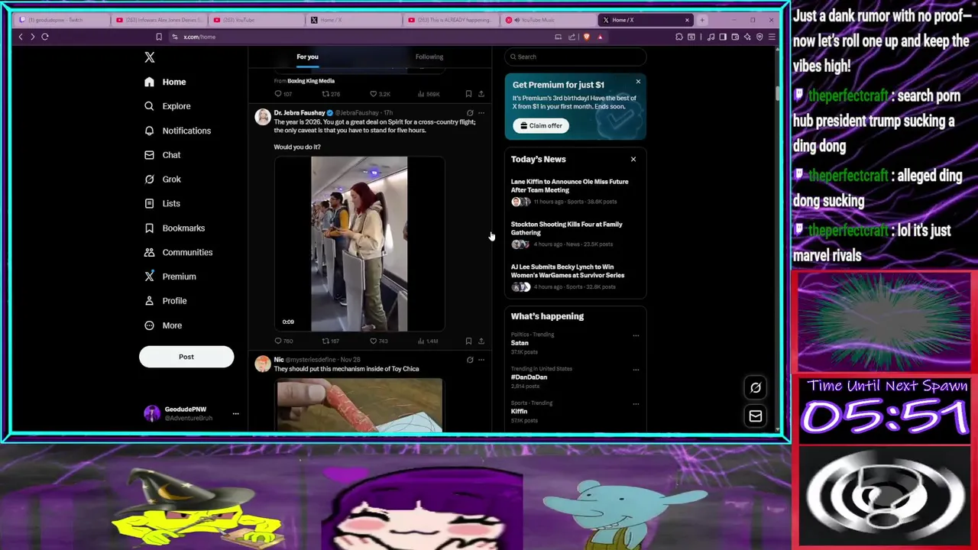Viewport: 978px width, 550px height.
Task: Open more menu on Jebra Faushay post
Action: (481, 113)
